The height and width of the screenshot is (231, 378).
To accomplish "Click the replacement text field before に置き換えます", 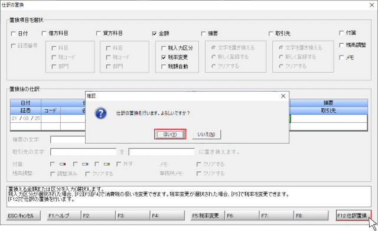I will click(161, 152).
